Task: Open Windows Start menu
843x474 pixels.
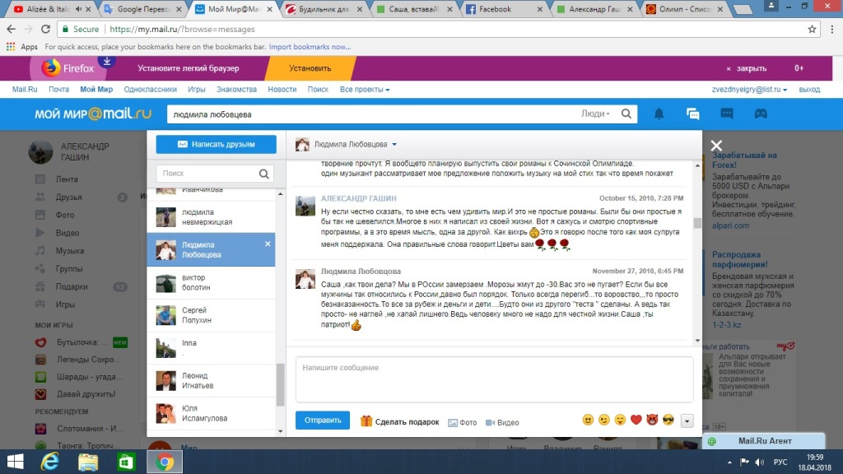Action: pos(15,462)
